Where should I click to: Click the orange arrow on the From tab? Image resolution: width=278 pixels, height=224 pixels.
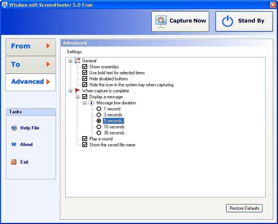pyautogui.click(x=48, y=46)
